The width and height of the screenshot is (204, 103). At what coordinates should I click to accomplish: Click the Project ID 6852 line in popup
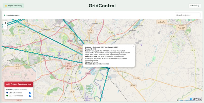(x=91, y=49)
